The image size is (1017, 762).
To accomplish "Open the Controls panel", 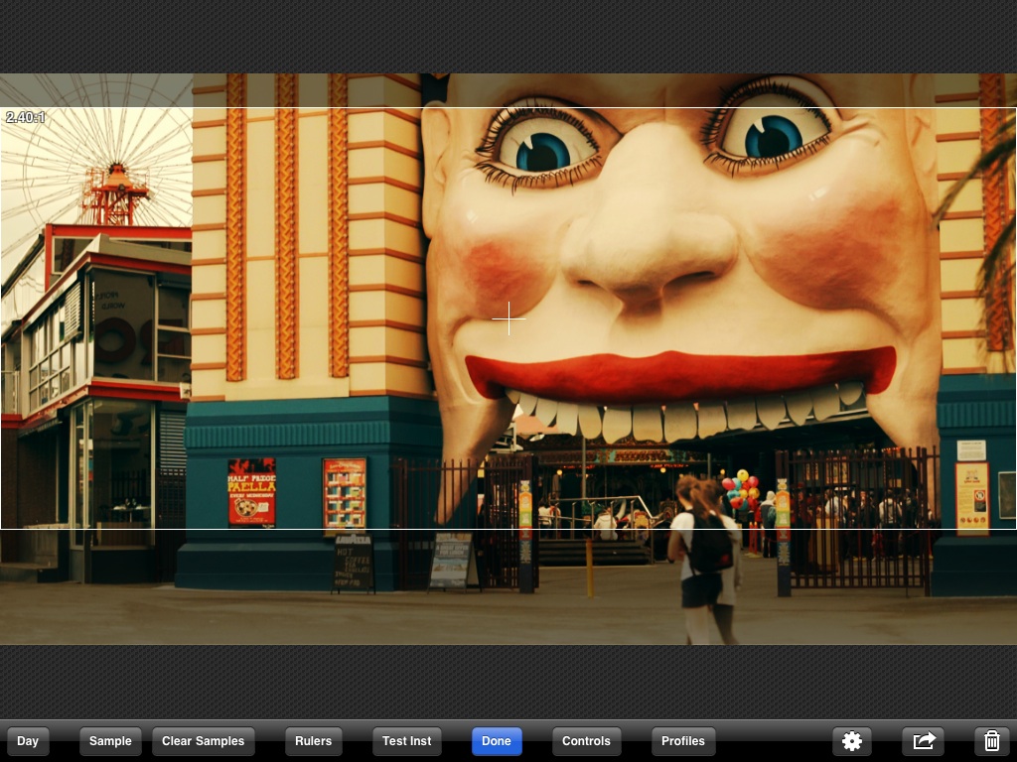I will coord(586,740).
